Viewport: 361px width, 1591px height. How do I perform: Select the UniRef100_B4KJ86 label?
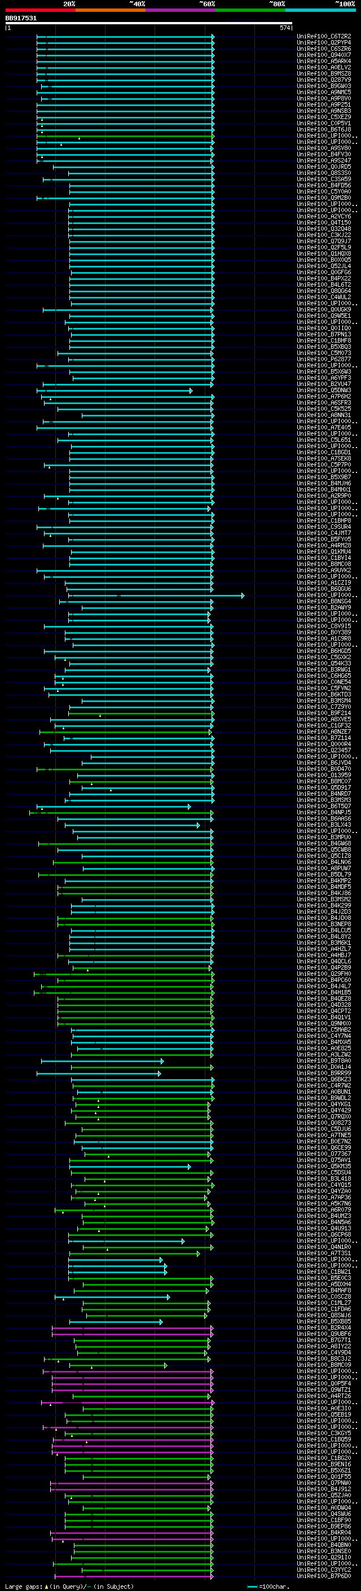tap(324, 893)
